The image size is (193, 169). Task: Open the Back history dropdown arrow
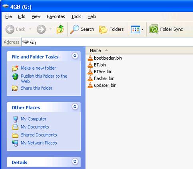[30, 29]
